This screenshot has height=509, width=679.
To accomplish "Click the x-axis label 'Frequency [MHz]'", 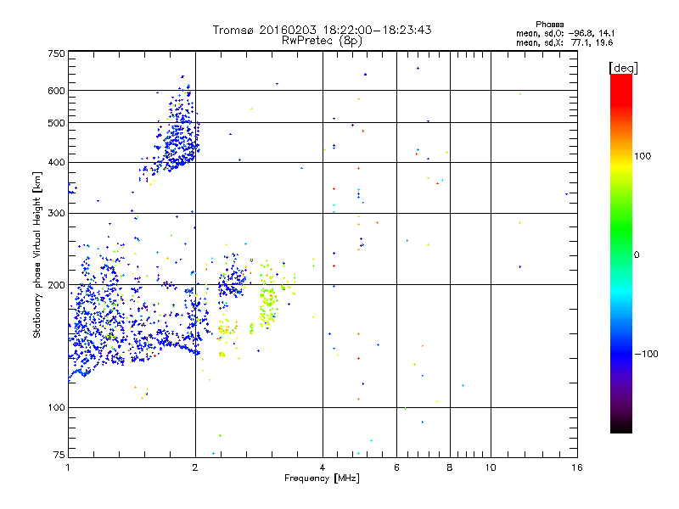I will pos(322,478).
